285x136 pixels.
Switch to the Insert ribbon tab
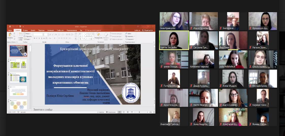[25, 30]
